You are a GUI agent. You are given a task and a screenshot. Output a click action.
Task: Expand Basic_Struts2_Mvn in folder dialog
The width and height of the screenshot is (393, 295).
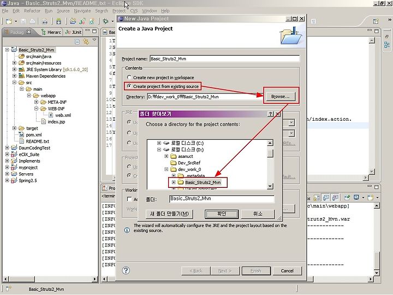pos(174,182)
